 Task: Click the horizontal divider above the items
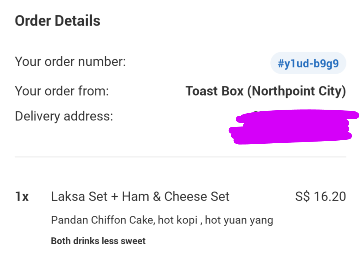pos(180,157)
